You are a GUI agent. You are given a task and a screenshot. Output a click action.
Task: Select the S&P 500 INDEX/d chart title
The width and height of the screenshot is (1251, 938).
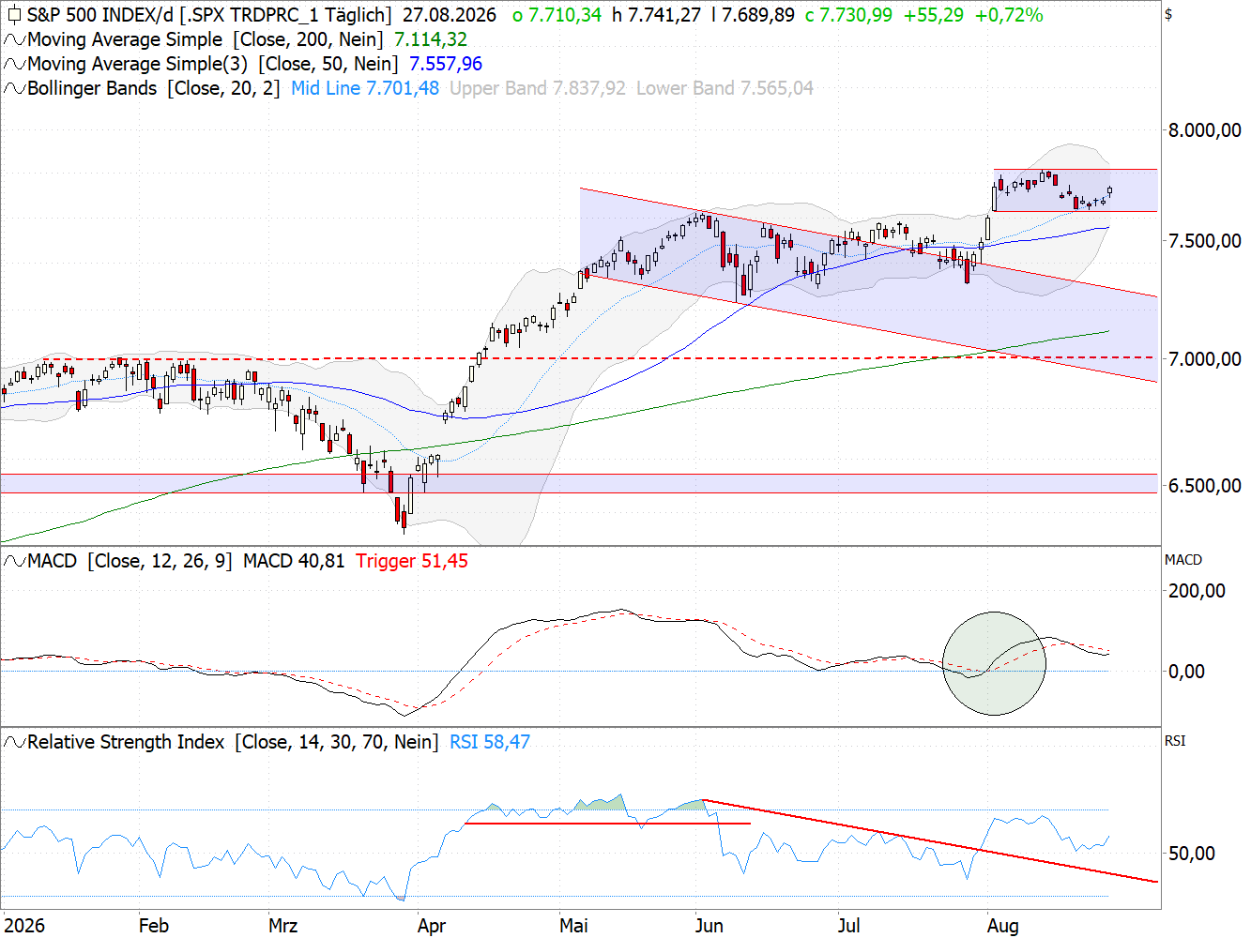point(100,15)
